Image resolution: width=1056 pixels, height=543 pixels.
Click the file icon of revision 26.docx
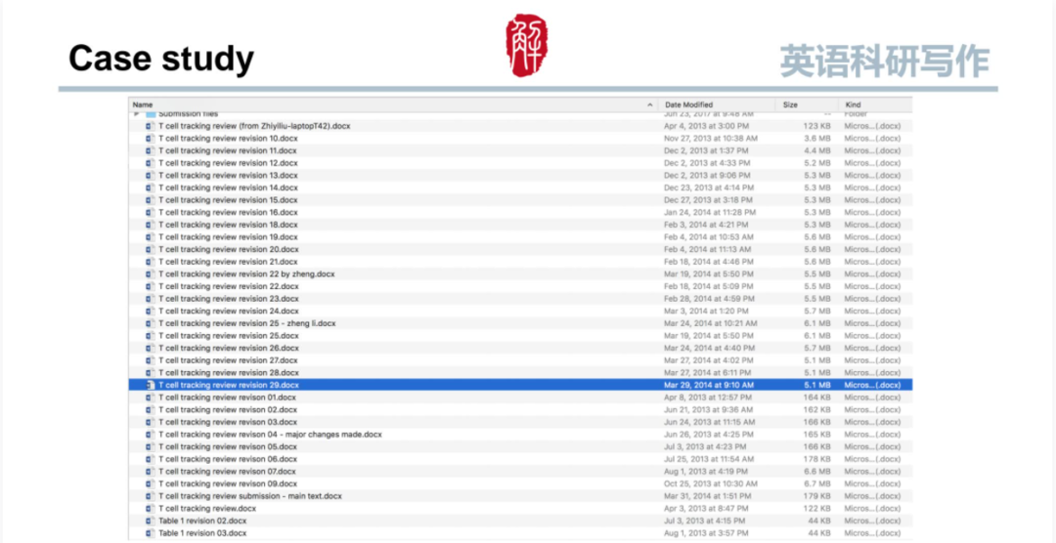click(x=151, y=348)
